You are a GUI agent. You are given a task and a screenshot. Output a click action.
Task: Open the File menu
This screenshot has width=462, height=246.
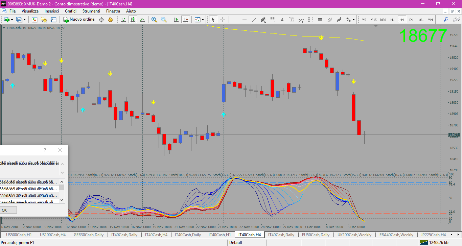[13, 11]
